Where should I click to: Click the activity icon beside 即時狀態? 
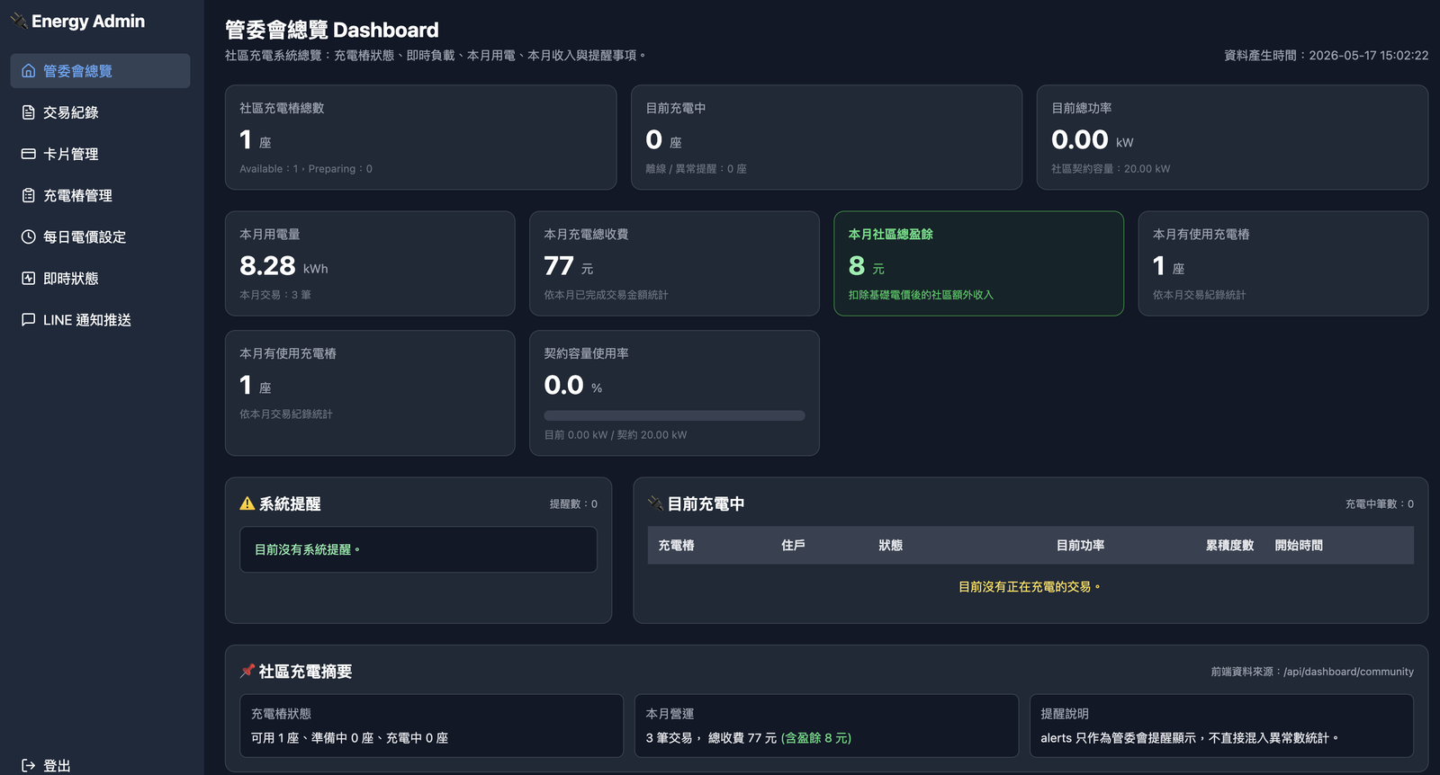click(29, 278)
